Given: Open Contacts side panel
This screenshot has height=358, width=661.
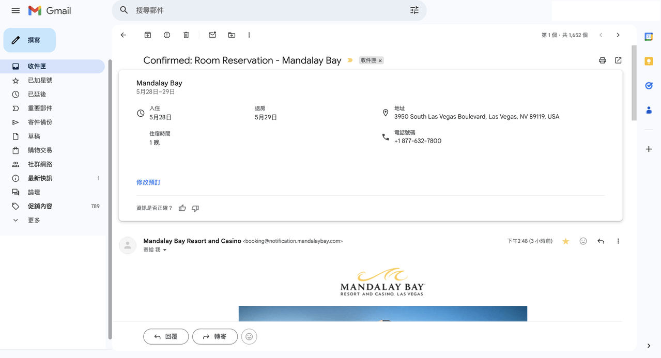Looking at the screenshot, I should click(649, 110).
